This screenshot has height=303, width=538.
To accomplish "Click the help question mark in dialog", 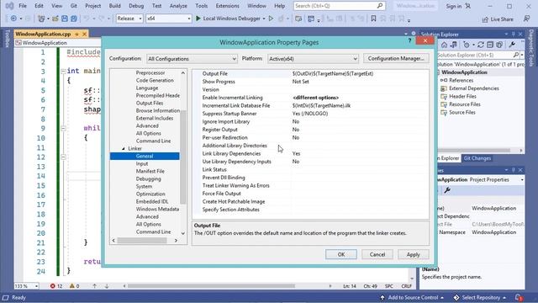I will point(409,41).
